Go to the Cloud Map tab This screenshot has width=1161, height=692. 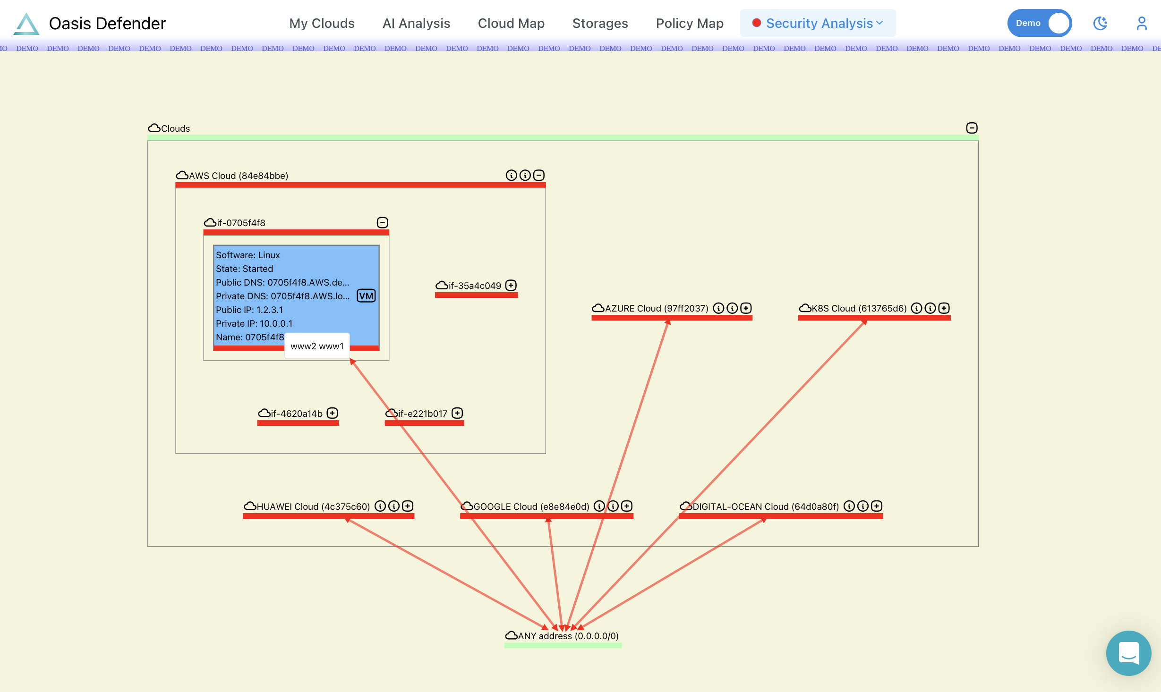tap(511, 23)
